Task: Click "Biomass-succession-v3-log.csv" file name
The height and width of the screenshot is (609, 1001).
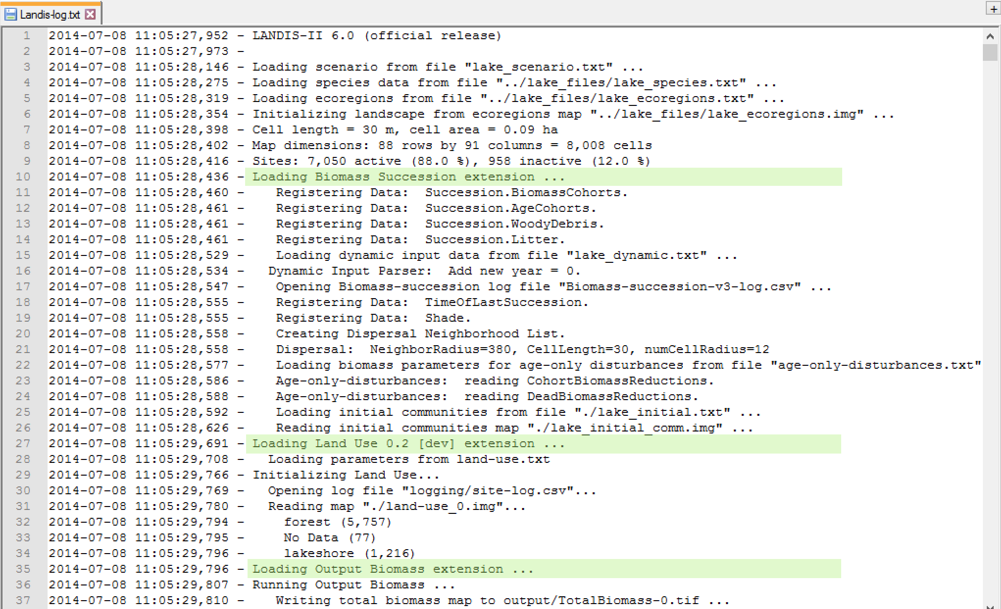Action: pyautogui.click(x=680, y=286)
